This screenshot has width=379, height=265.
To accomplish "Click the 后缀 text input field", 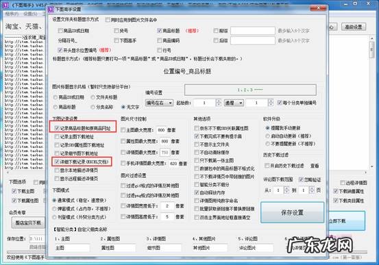I will click(253, 40).
